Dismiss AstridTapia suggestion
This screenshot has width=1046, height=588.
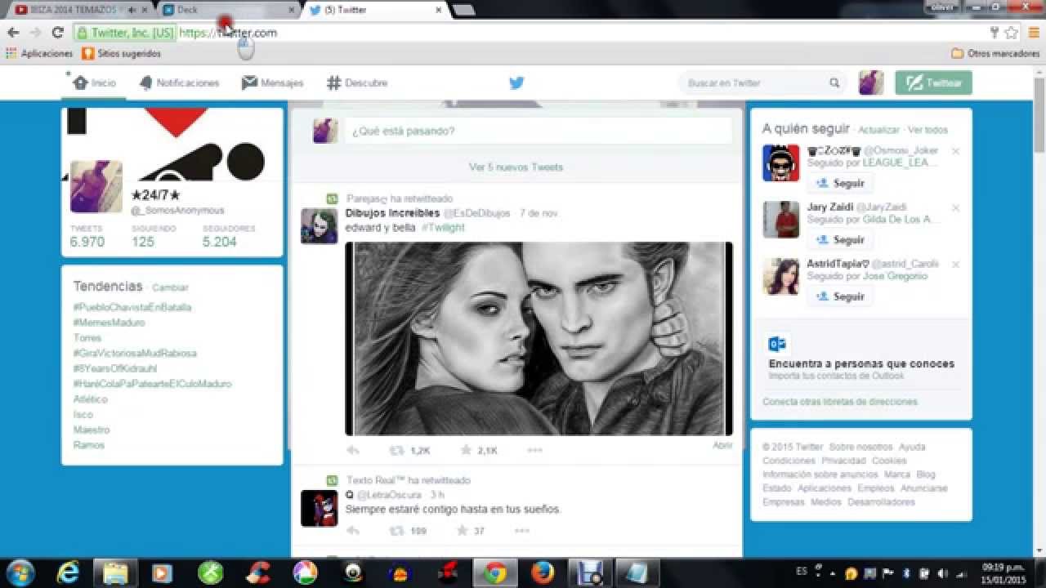pyautogui.click(x=955, y=265)
